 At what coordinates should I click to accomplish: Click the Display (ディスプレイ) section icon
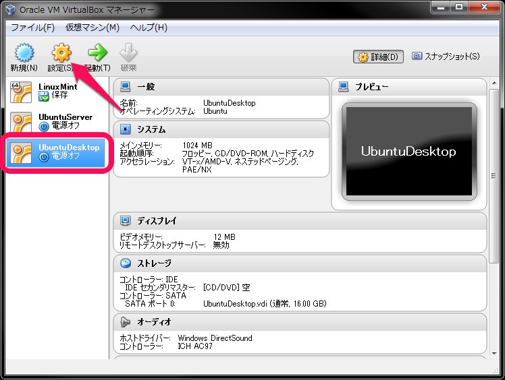click(x=126, y=220)
